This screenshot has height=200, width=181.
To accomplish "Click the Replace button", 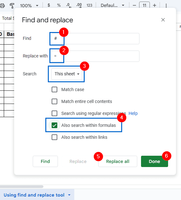I will pos(78,161).
